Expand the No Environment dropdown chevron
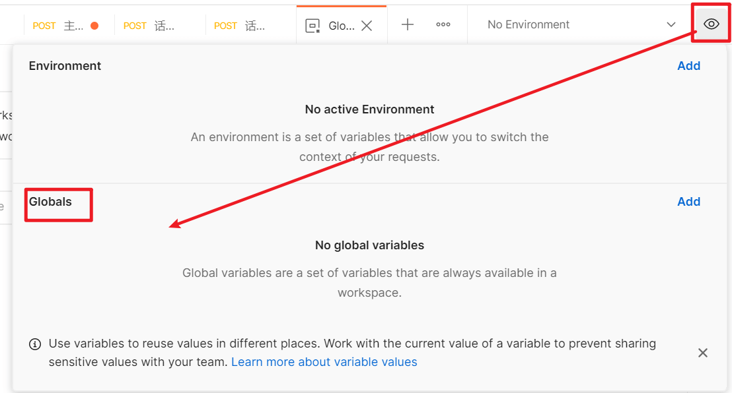 pos(671,24)
